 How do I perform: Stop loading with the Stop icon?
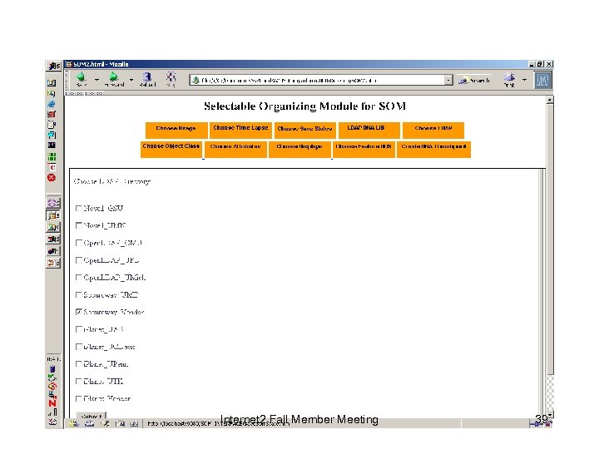(x=171, y=79)
